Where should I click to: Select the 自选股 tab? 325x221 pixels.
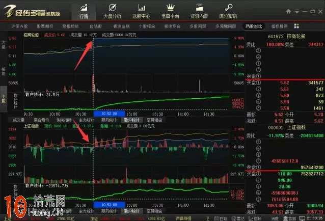96,26
